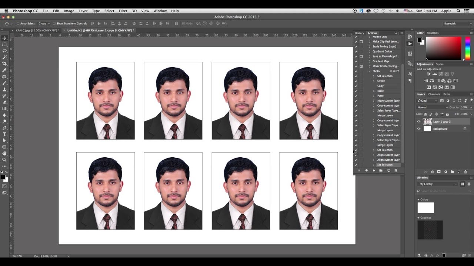Switch to the Channels tab
This screenshot has height=266, width=474.
[x=434, y=94]
